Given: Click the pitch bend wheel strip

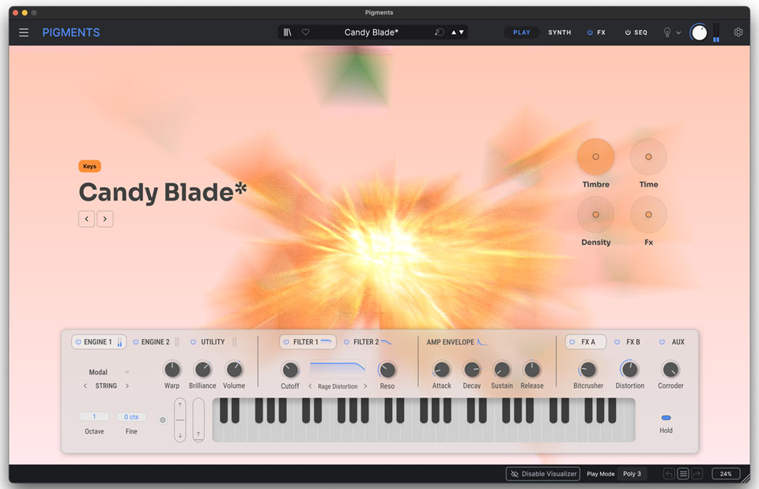Looking at the screenshot, I should pos(180,419).
